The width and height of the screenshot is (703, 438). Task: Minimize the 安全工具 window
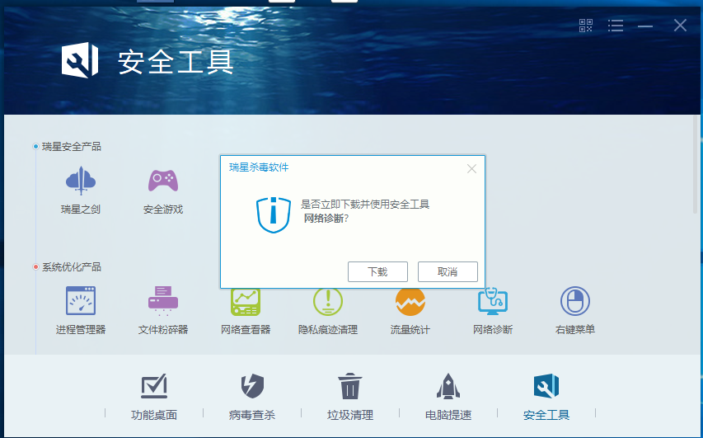645,26
